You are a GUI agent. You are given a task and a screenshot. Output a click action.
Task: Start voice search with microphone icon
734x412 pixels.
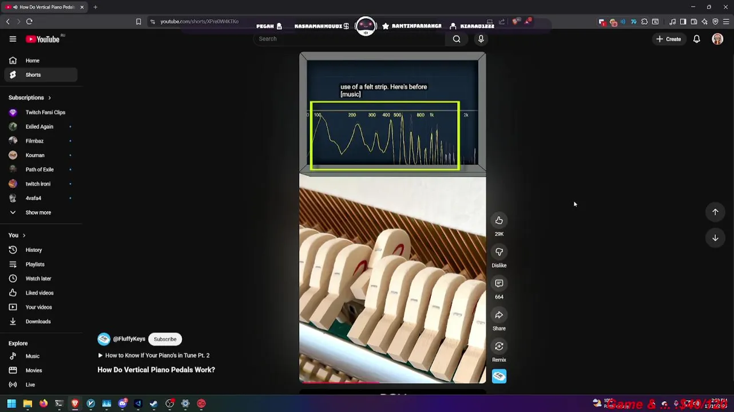point(481,39)
